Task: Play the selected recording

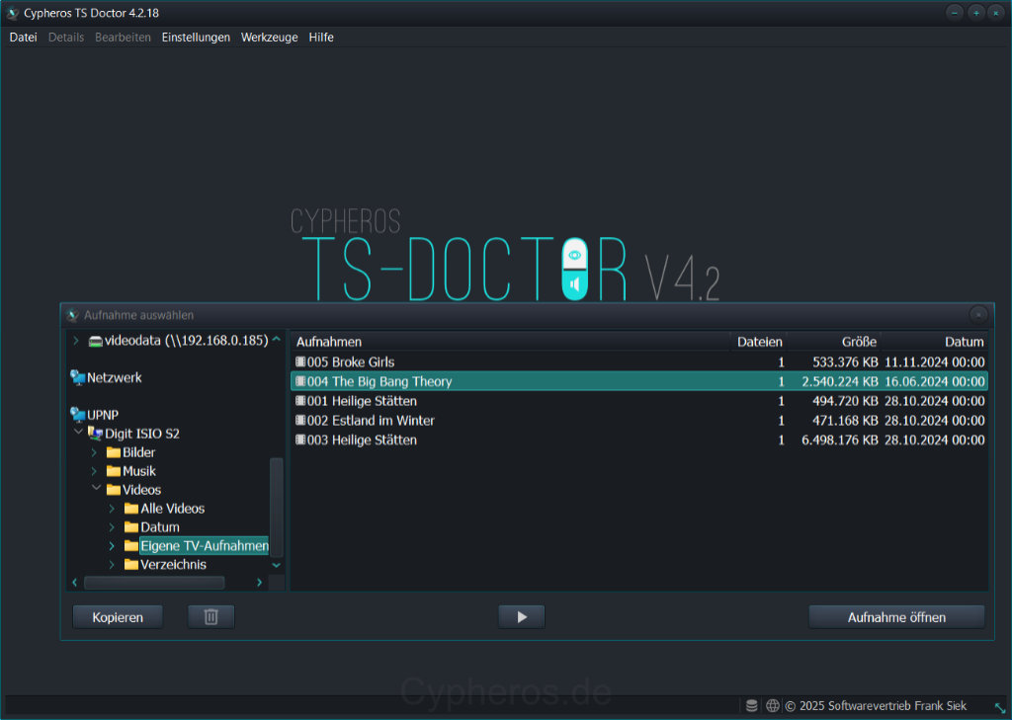Action: [521, 615]
